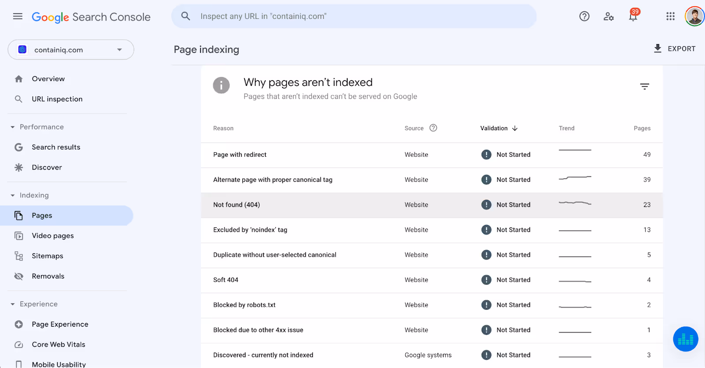This screenshot has height=368, width=705.
Task: Open Duplicate without user-selected canonical row
Action: [432, 255]
